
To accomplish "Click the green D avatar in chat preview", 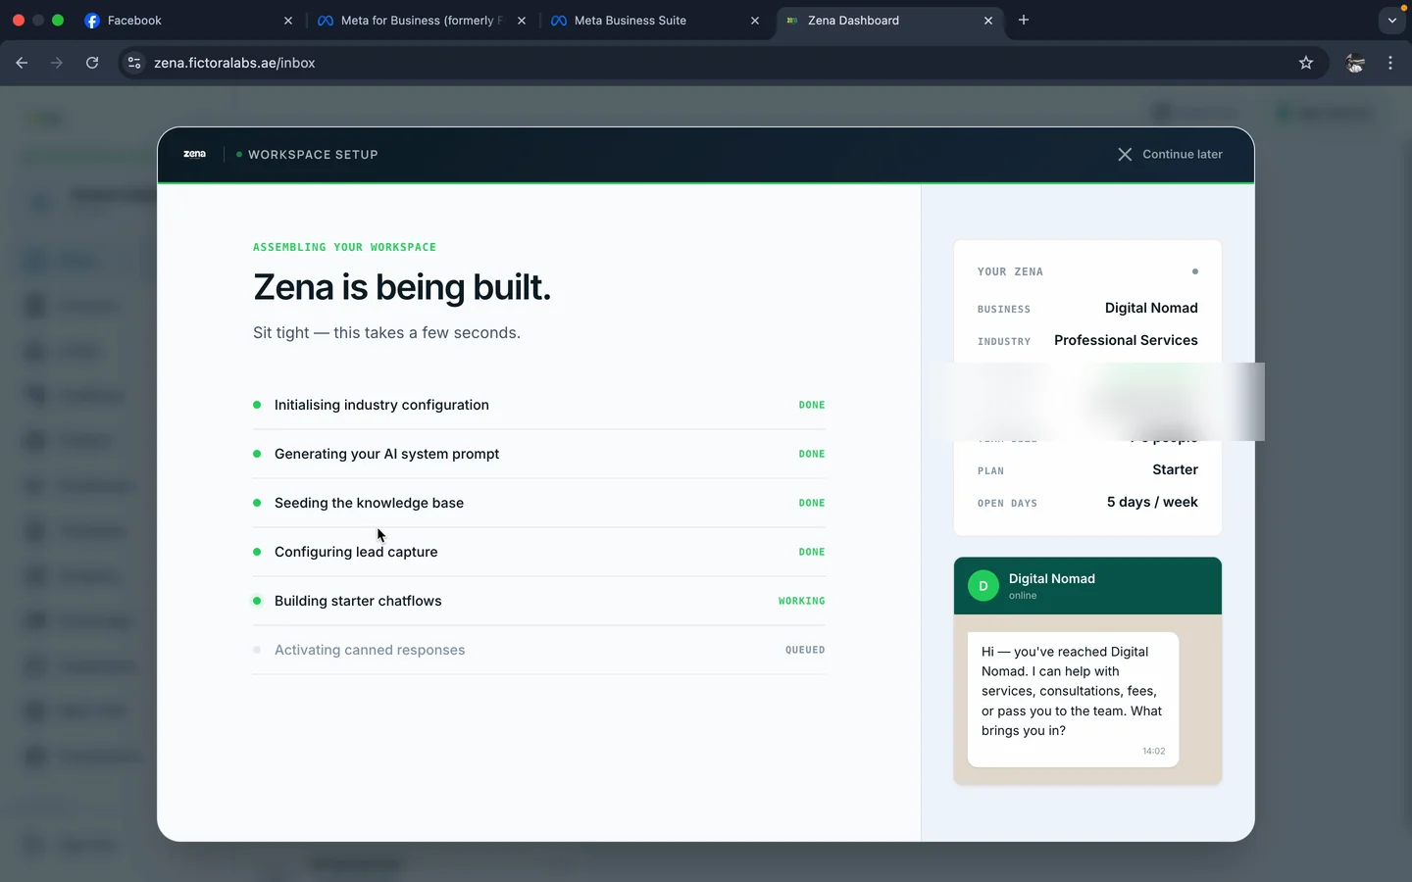I will pos(983,586).
